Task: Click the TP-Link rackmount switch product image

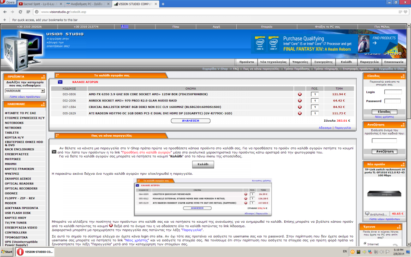Action: (384, 194)
